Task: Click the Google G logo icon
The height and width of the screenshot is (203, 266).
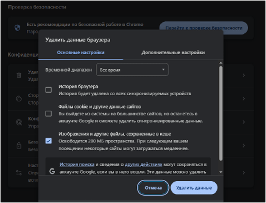Action: pyautogui.click(x=52, y=171)
